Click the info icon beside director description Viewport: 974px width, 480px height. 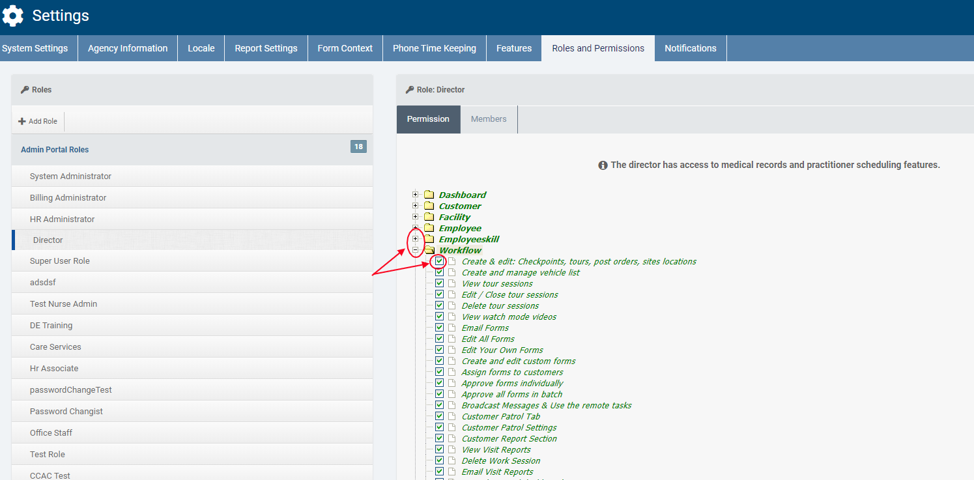click(603, 165)
